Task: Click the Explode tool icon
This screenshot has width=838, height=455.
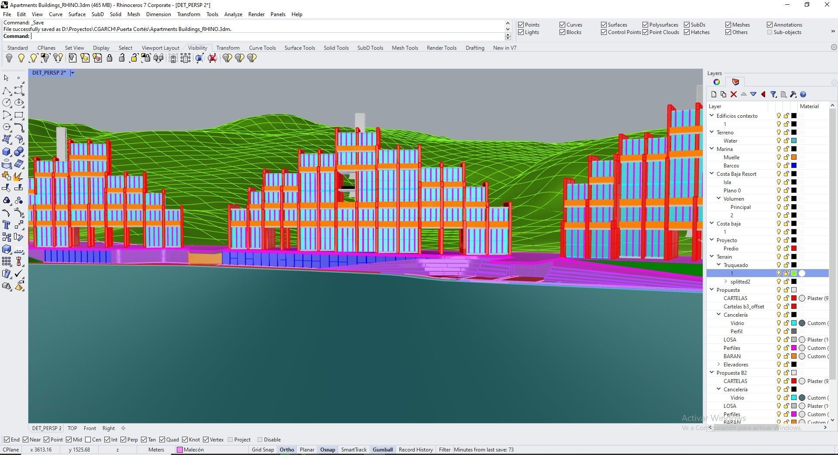Action: point(19,176)
